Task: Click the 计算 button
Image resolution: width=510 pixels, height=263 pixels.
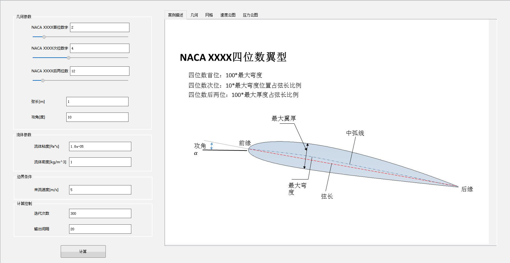Action: [x=83, y=251]
